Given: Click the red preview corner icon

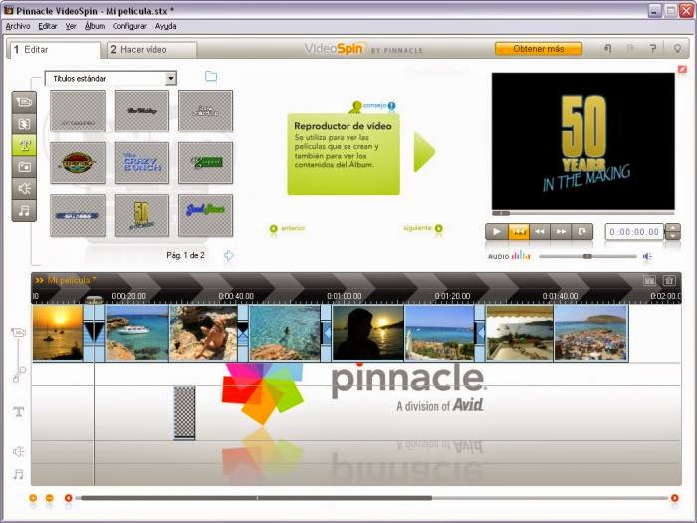Looking at the screenshot, I should tap(682, 69).
